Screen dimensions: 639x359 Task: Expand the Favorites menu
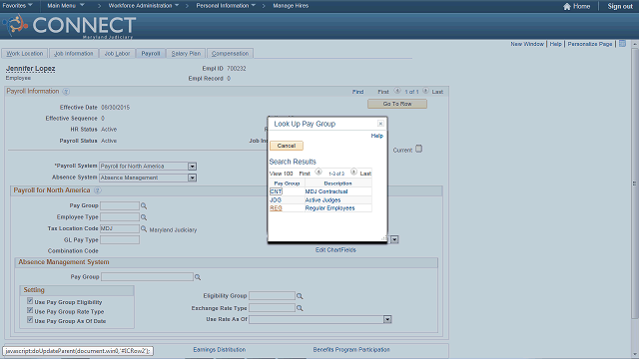[x=18, y=6]
